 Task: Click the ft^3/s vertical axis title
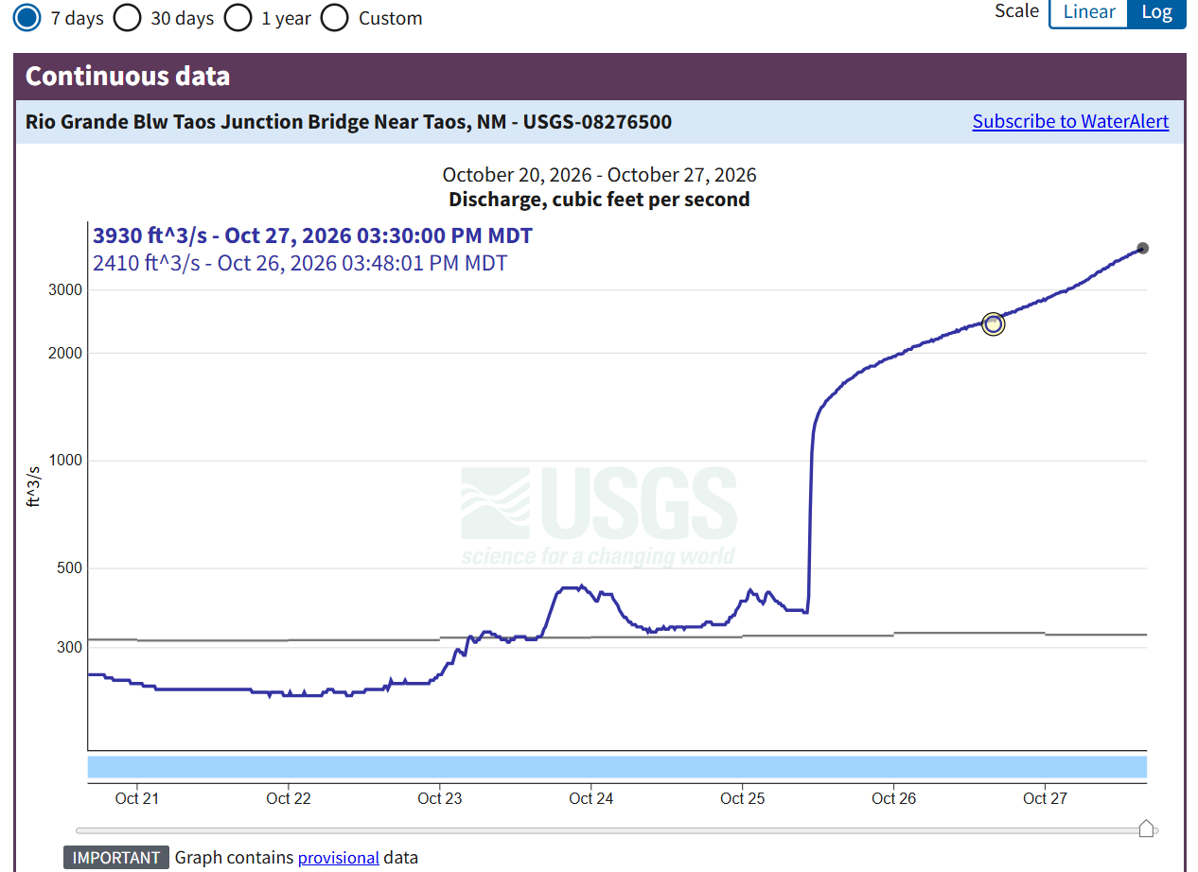34,487
